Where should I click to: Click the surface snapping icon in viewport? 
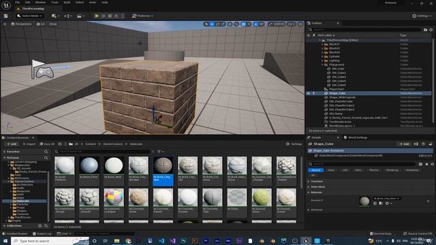(236, 24)
